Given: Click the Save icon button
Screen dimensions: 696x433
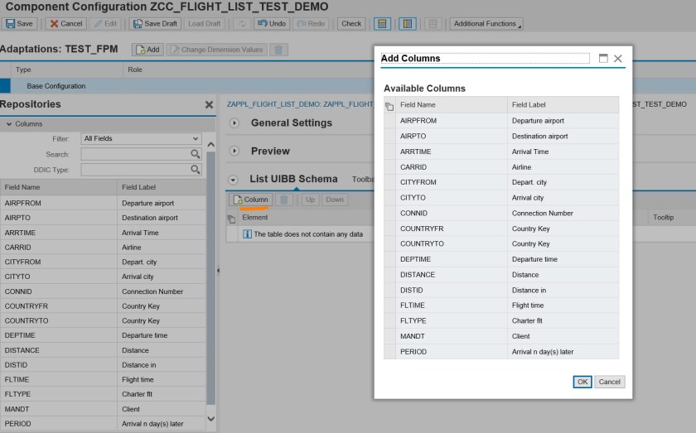Looking at the screenshot, I should point(20,24).
